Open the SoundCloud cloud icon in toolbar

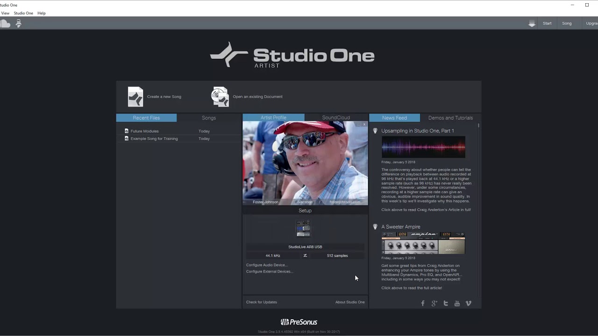5,23
